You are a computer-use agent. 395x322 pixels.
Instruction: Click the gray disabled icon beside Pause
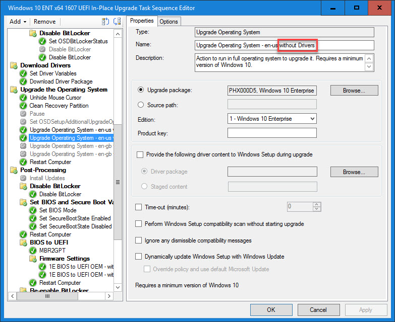coord(23,114)
